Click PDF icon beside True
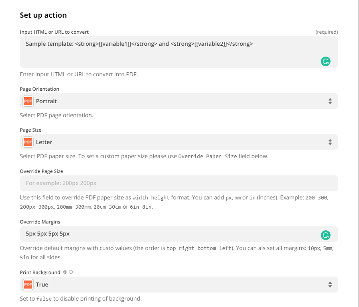Viewport: 359px width, 307px height. click(x=28, y=285)
